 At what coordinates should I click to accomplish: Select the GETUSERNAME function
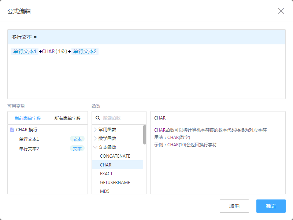115,183
